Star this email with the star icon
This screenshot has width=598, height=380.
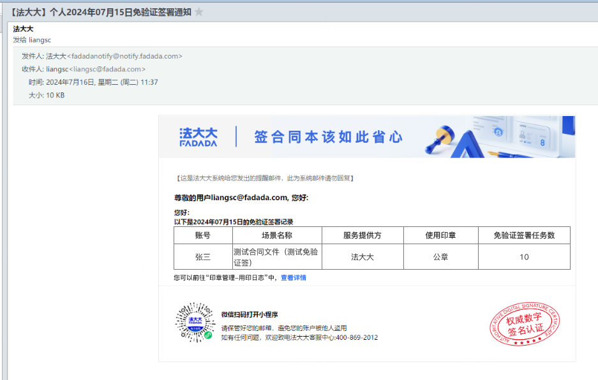tap(198, 12)
